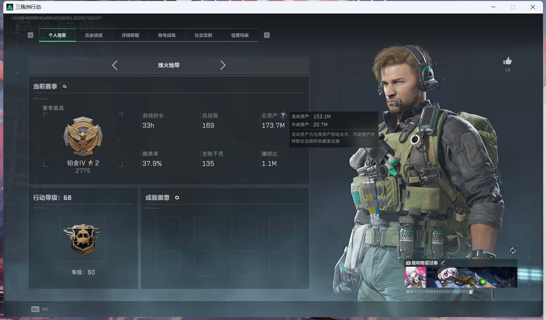Click the CN UID text at top left
This screenshot has height=320, width=546.
point(57,18)
